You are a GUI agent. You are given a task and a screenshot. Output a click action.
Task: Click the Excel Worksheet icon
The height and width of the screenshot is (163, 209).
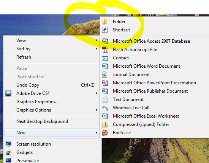point(105,116)
